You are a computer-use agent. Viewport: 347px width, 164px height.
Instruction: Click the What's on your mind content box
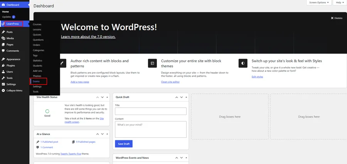coord(151,129)
